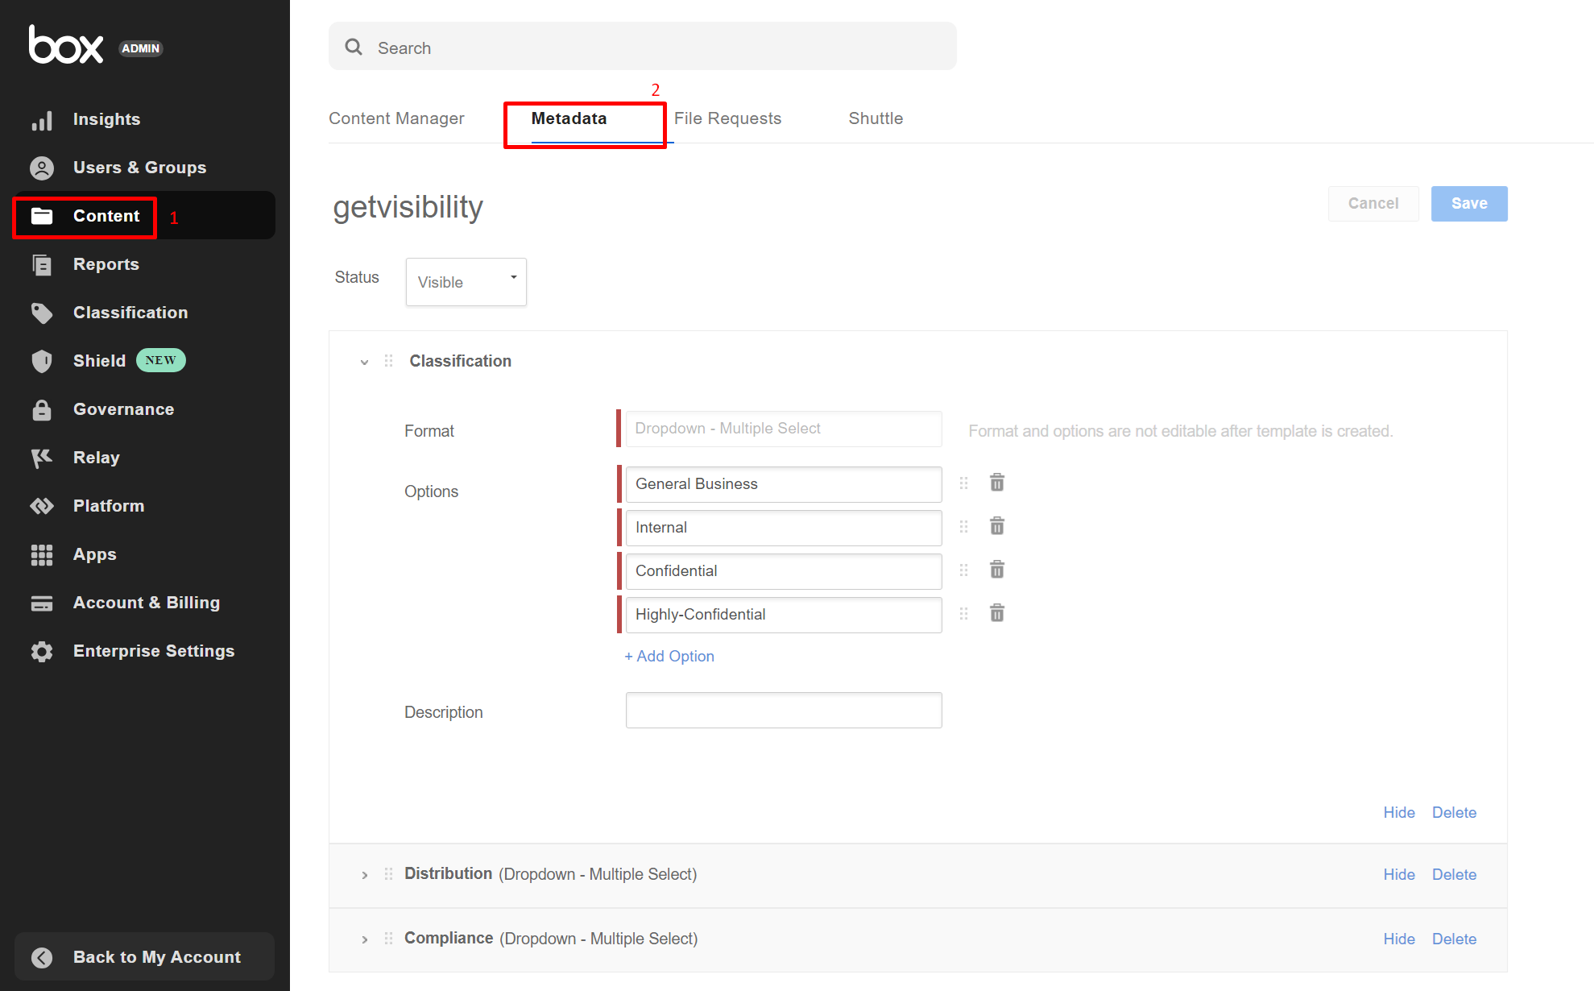Click the Description input field
The width and height of the screenshot is (1594, 991).
pos(783,710)
